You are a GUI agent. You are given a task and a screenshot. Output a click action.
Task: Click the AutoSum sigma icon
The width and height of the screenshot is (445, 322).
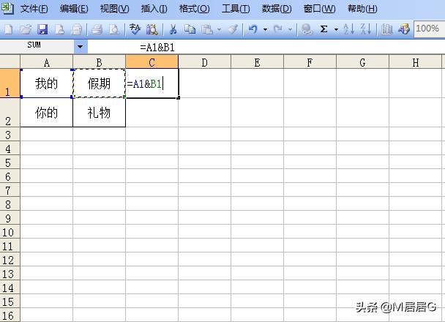pos(324,29)
